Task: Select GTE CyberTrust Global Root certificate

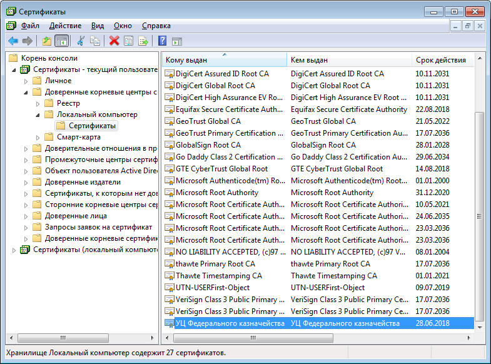Action: (x=318, y=169)
